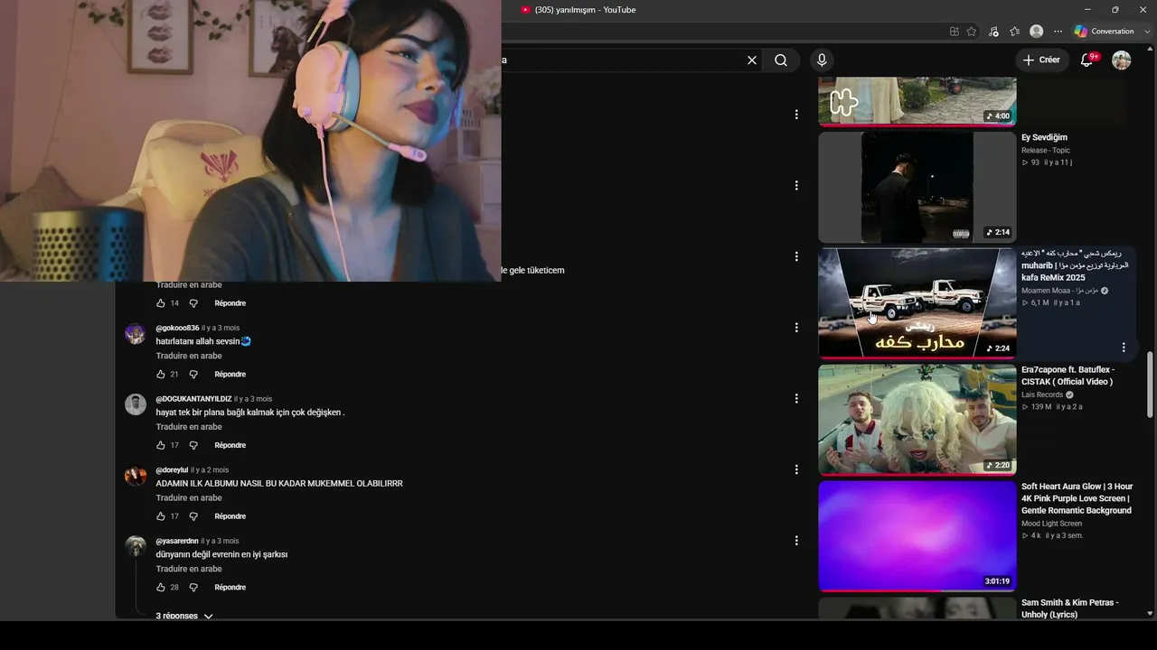Open options menu for @doreylul comment
Screen dimensions: 1157x650
point(796,469)
